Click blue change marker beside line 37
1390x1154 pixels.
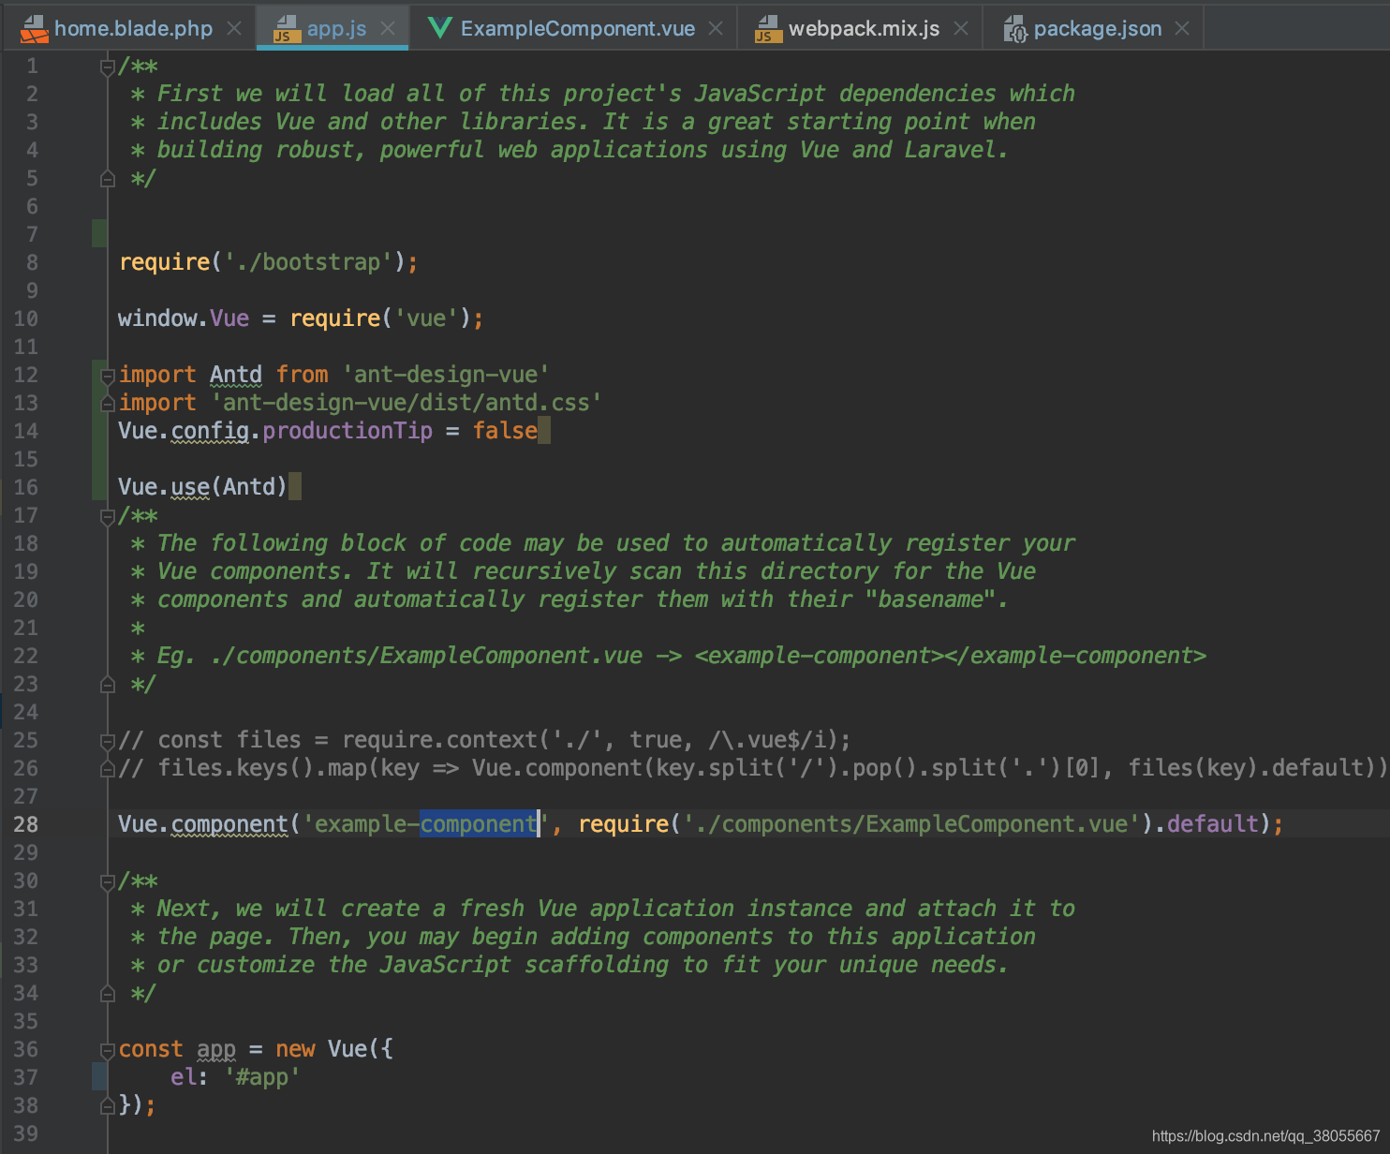pos(99,1077)
